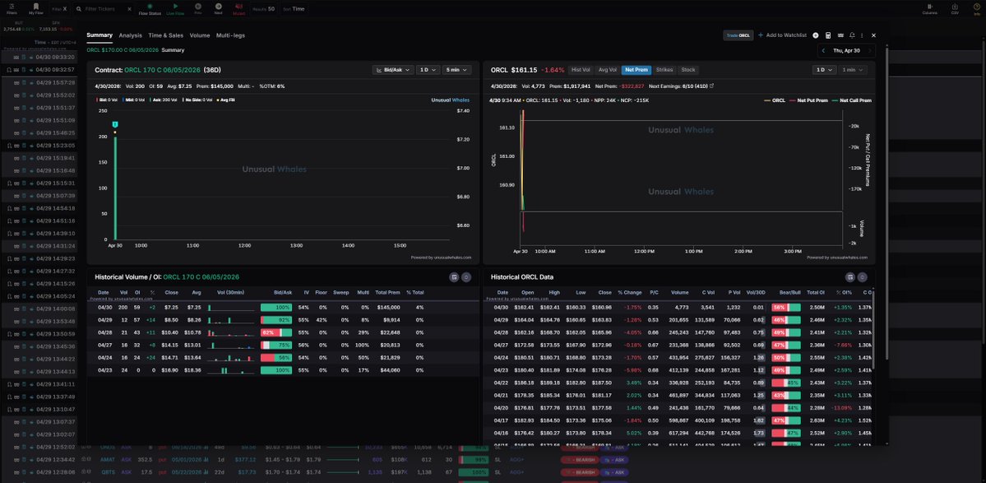Open contract chart 1 D range dropdown
Screen dimensions: 986x483
tap(428, 70)
